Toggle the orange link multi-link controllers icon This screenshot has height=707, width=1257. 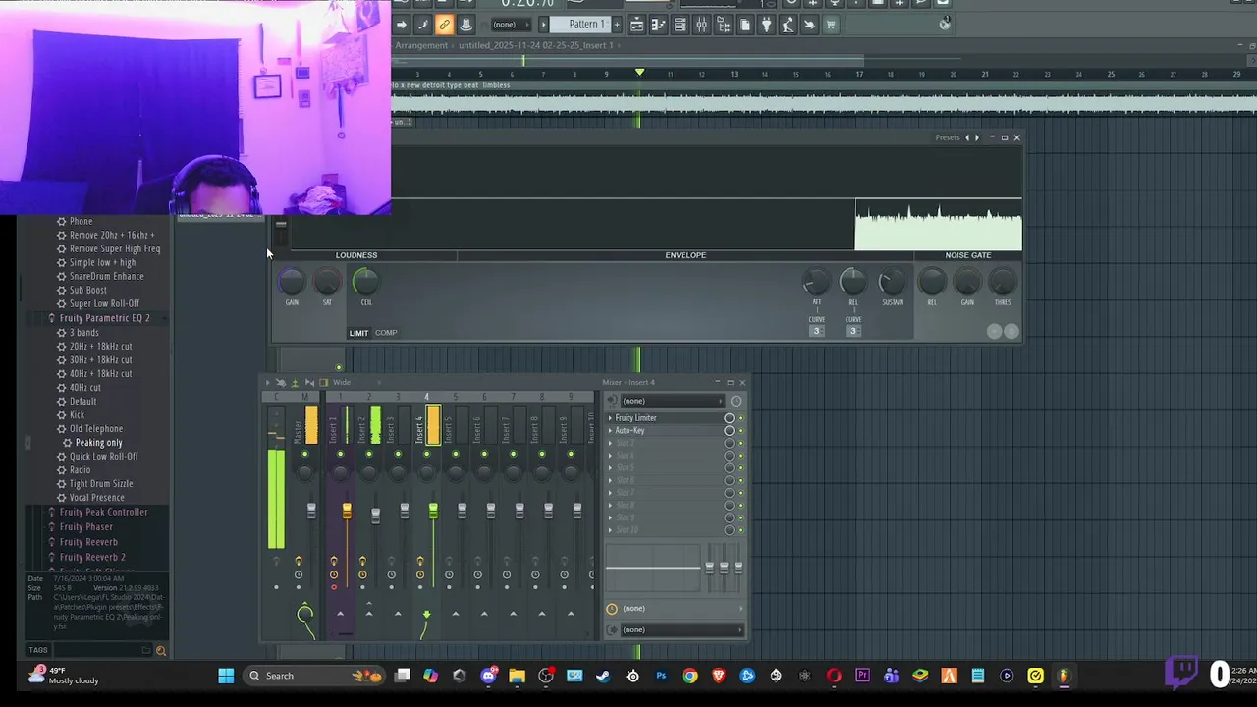pyautogui.click(x=444, y=25)
